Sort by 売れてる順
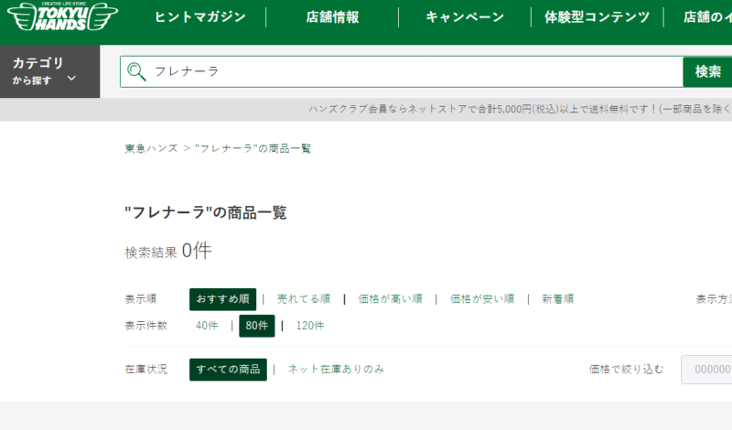This screenshot has height=430, width=732. point(304,299)
